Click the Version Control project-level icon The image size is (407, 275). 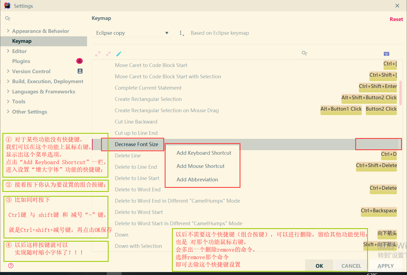pyautogui.click(x=80, y=71)
